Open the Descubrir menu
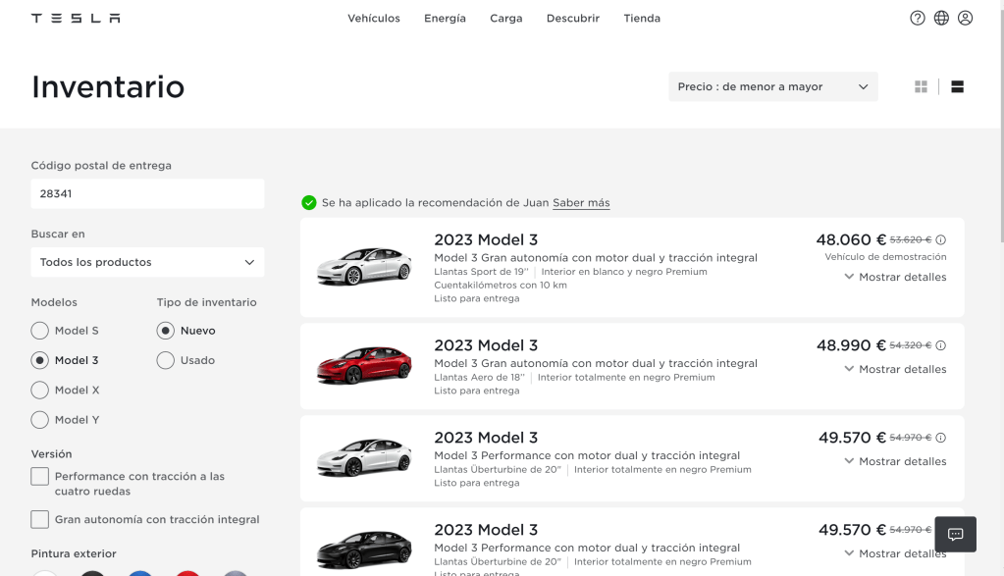The image size is (1004, 576). point(572,18)
